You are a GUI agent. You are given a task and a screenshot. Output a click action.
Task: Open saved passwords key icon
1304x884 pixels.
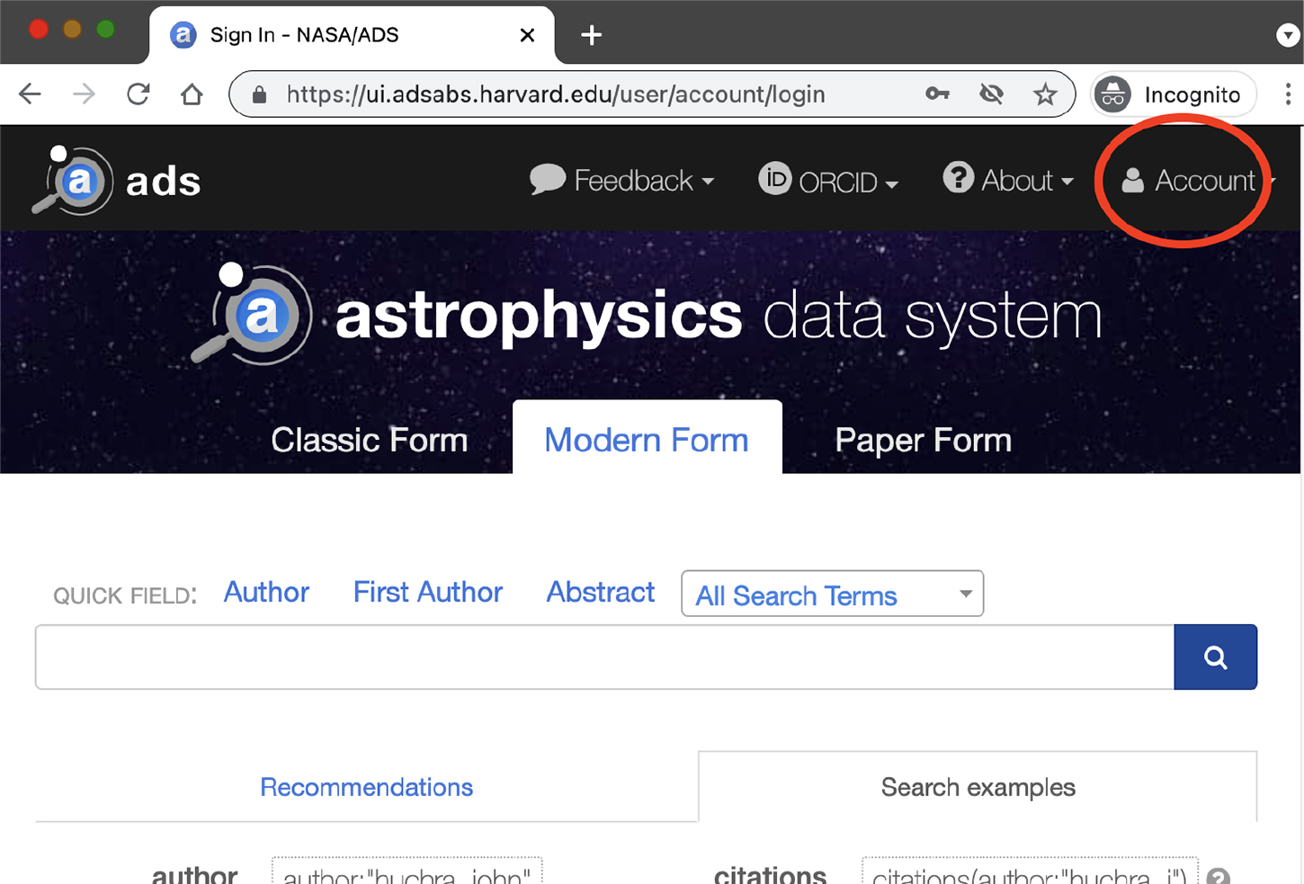937,94
